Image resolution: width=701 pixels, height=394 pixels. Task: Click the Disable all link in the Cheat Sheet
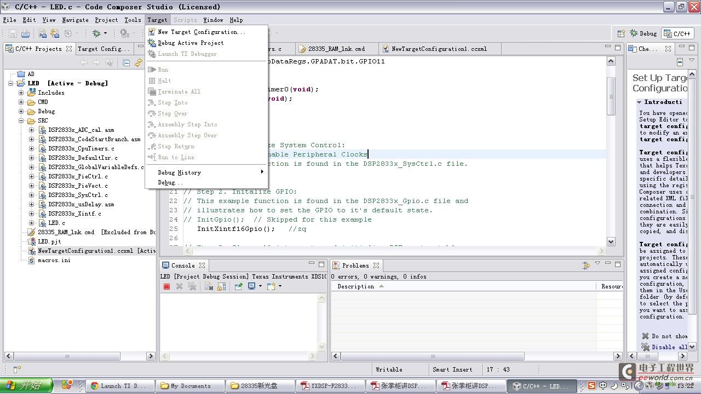point(669,347)
